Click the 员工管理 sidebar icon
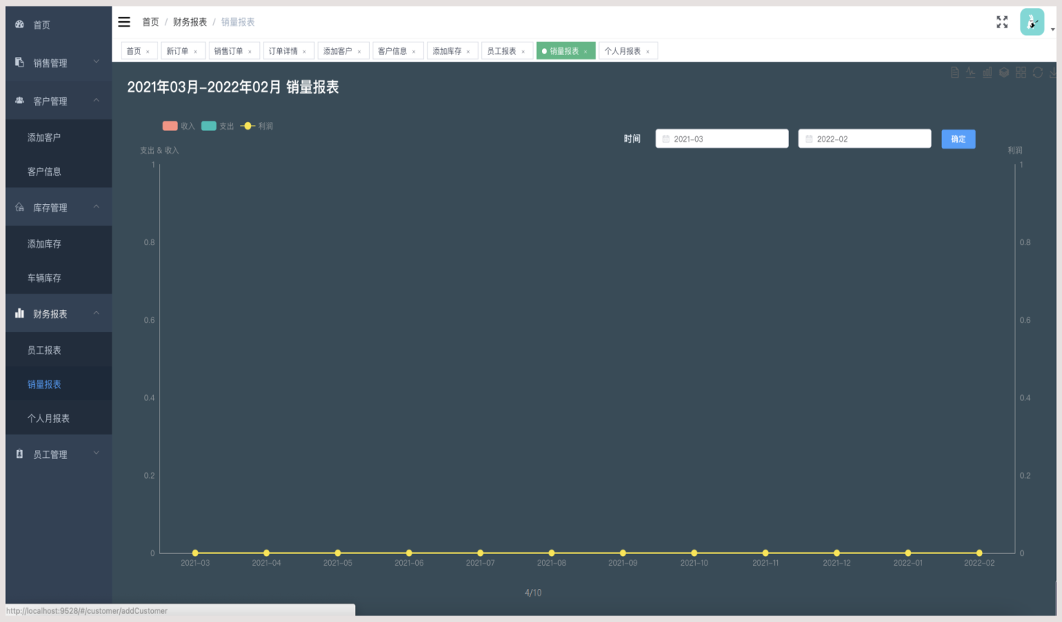Image resolution: width=1062 pixels, height=622 pixels. (x=20, y=454)
